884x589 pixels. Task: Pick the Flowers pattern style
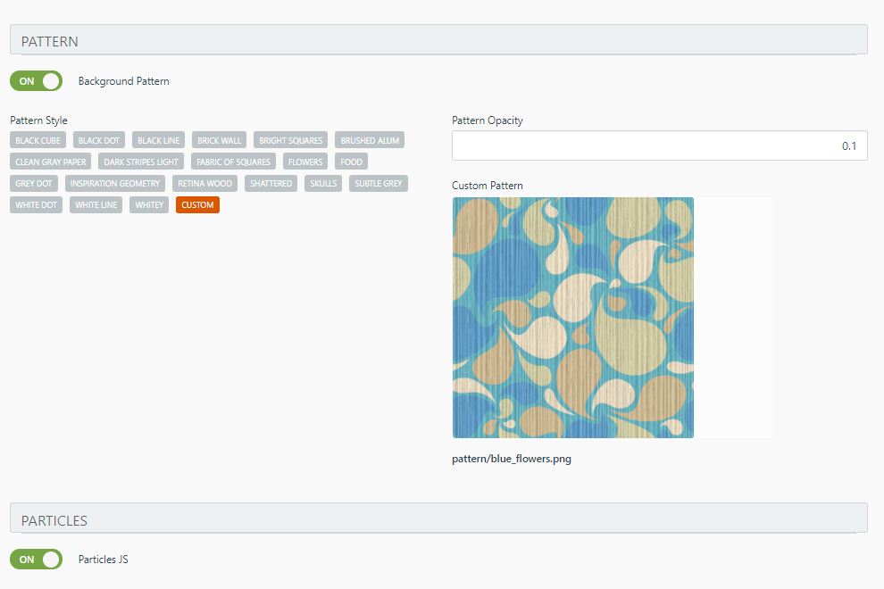click(x=305, y=162)
